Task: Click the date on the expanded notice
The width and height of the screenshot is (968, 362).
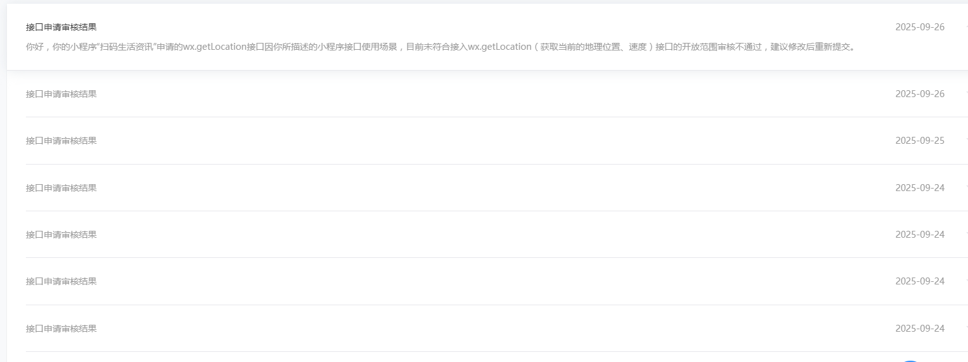Action: (919, 27)
